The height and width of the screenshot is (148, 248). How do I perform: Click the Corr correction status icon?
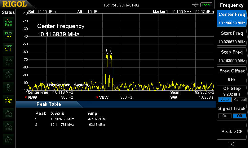coord(8,61)
